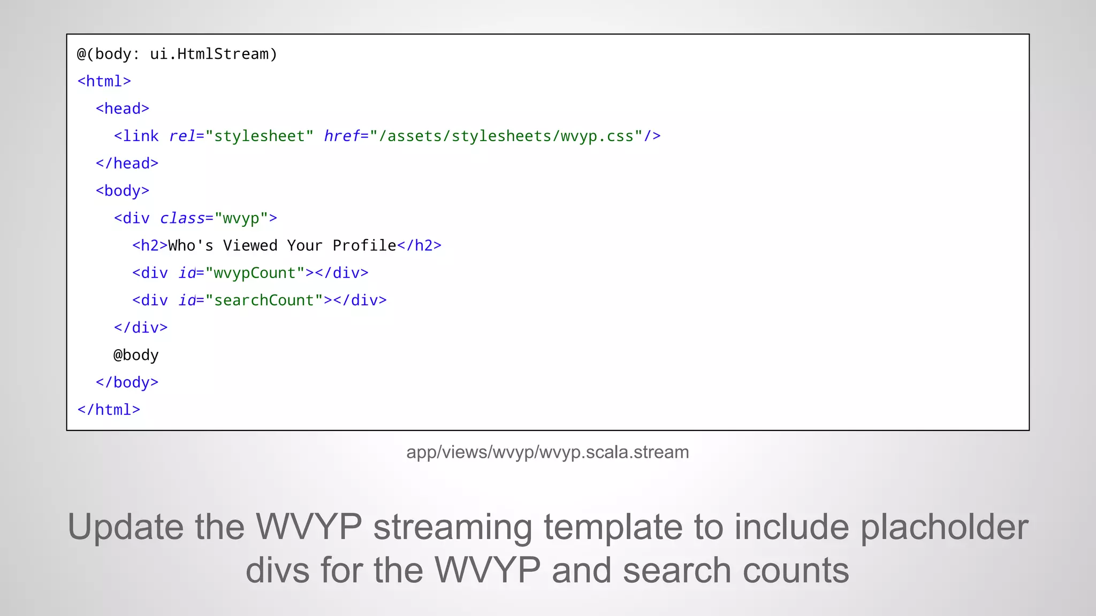Click the slide title starting with Update

(547, 527)
